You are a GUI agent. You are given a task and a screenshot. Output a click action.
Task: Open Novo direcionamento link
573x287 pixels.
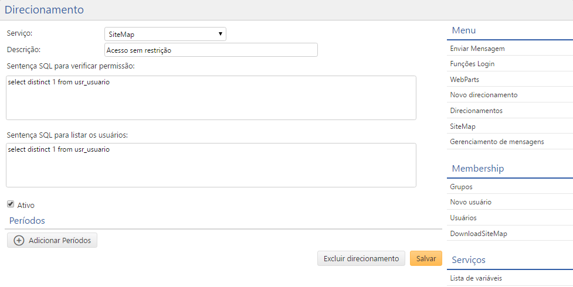(483, 95)
